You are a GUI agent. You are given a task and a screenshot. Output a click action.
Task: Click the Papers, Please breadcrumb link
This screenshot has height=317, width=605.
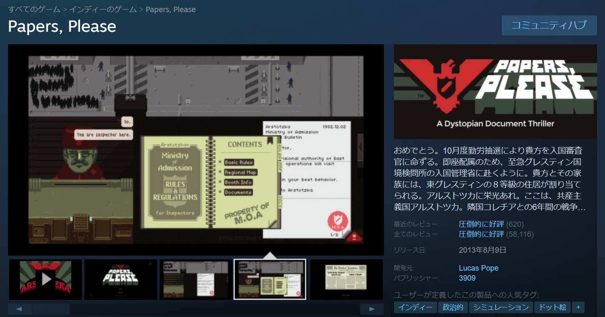pyautogui.click(x=170, y=9)
